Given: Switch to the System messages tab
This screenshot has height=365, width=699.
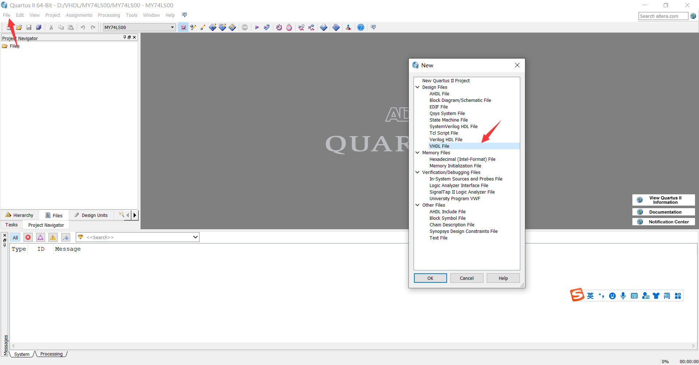Looking at the screenshot, I should 22,354.
